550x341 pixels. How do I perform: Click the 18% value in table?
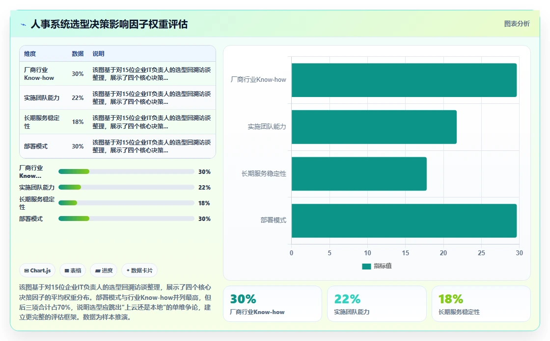coord(78,122)
